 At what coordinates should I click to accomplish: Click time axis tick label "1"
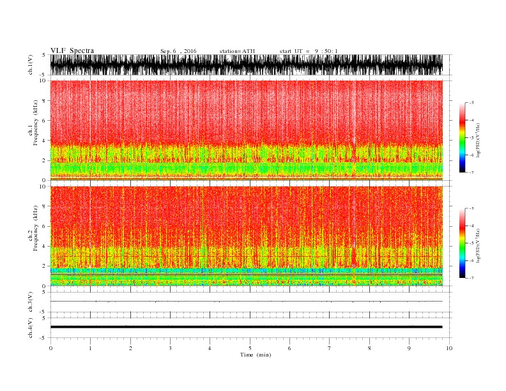coord(90,348)
